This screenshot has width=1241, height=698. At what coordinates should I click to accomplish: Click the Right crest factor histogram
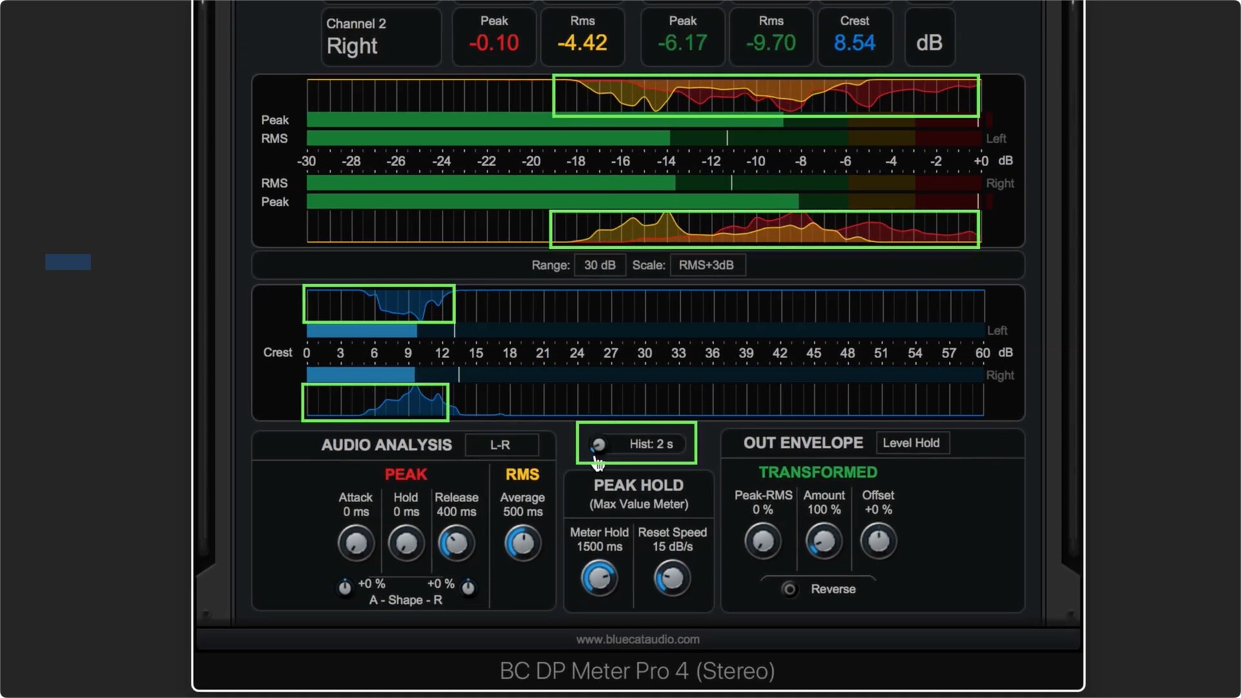pyautogui.click(x=645, y=400)
